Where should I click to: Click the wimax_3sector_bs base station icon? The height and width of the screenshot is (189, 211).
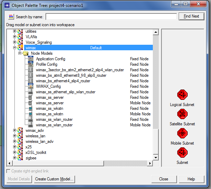pyautogui.click(x=31, y=70)
